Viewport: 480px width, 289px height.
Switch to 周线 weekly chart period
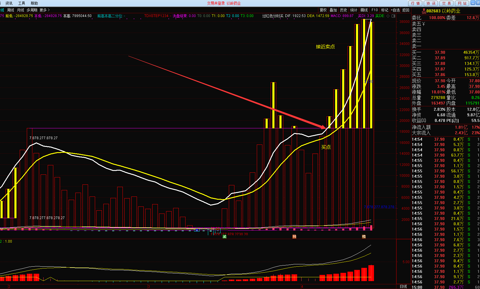[11, 10]
